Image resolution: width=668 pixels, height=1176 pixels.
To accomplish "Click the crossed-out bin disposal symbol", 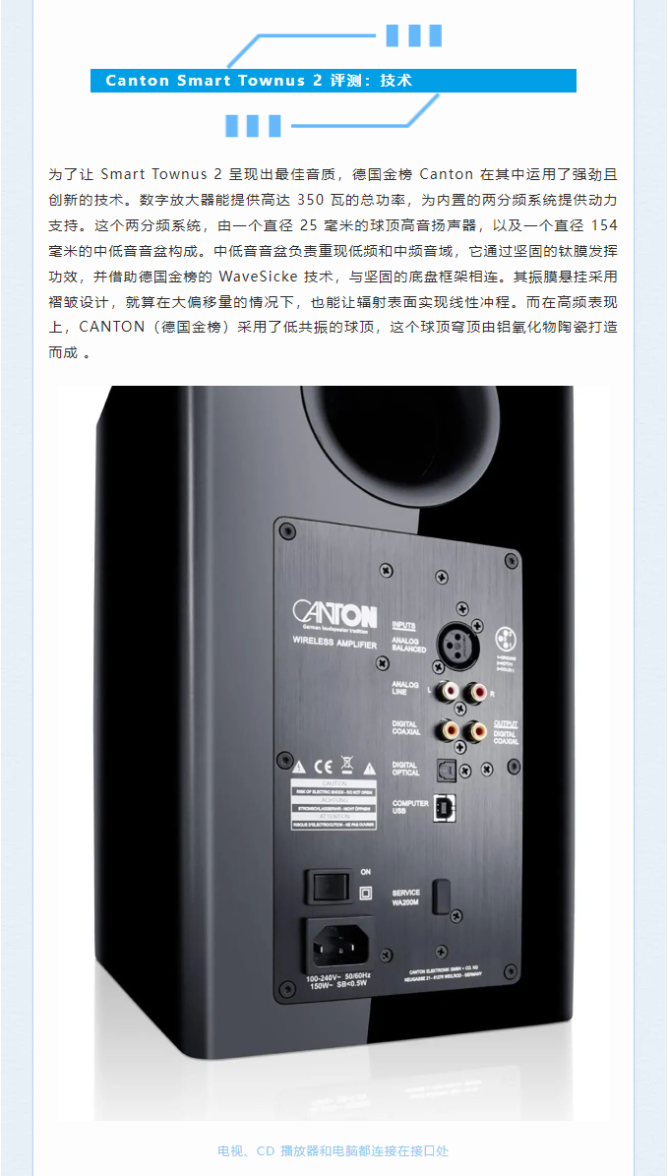I will 346,765.
